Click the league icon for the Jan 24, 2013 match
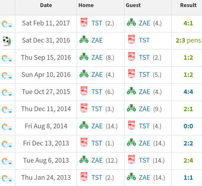Viewport: 202px width, 186px height. [7, 178]
